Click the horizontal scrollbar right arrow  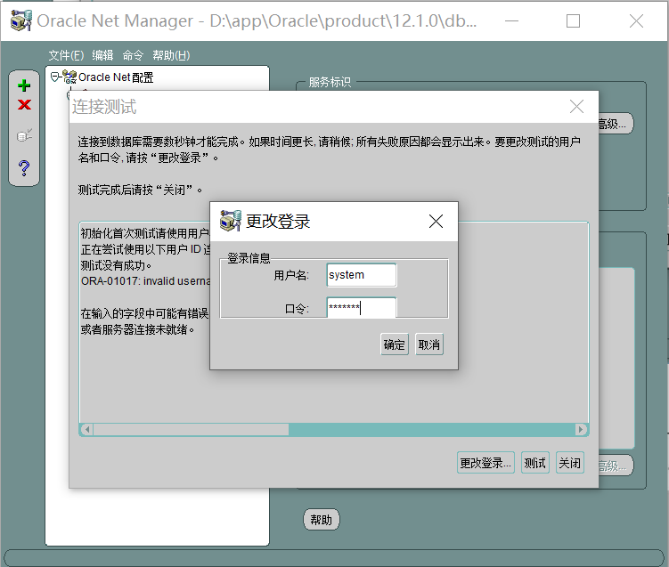coord(580,429)
